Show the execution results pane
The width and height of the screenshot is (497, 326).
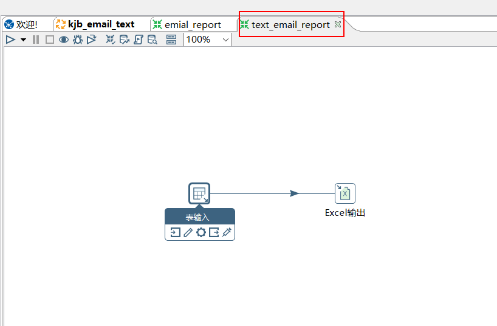point(171,40)
